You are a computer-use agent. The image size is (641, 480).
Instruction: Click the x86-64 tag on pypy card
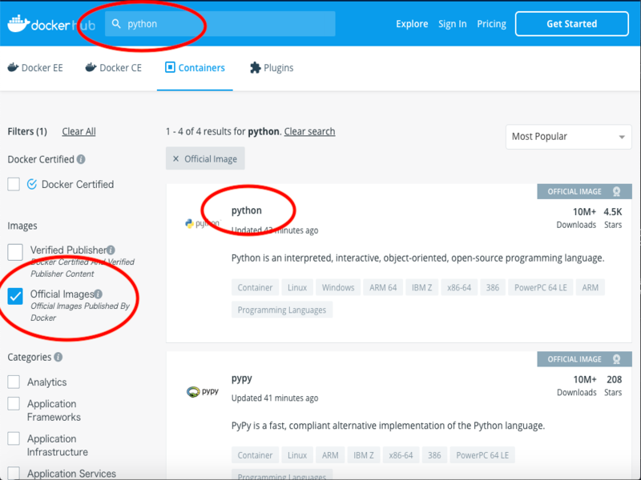pos(401,455)
